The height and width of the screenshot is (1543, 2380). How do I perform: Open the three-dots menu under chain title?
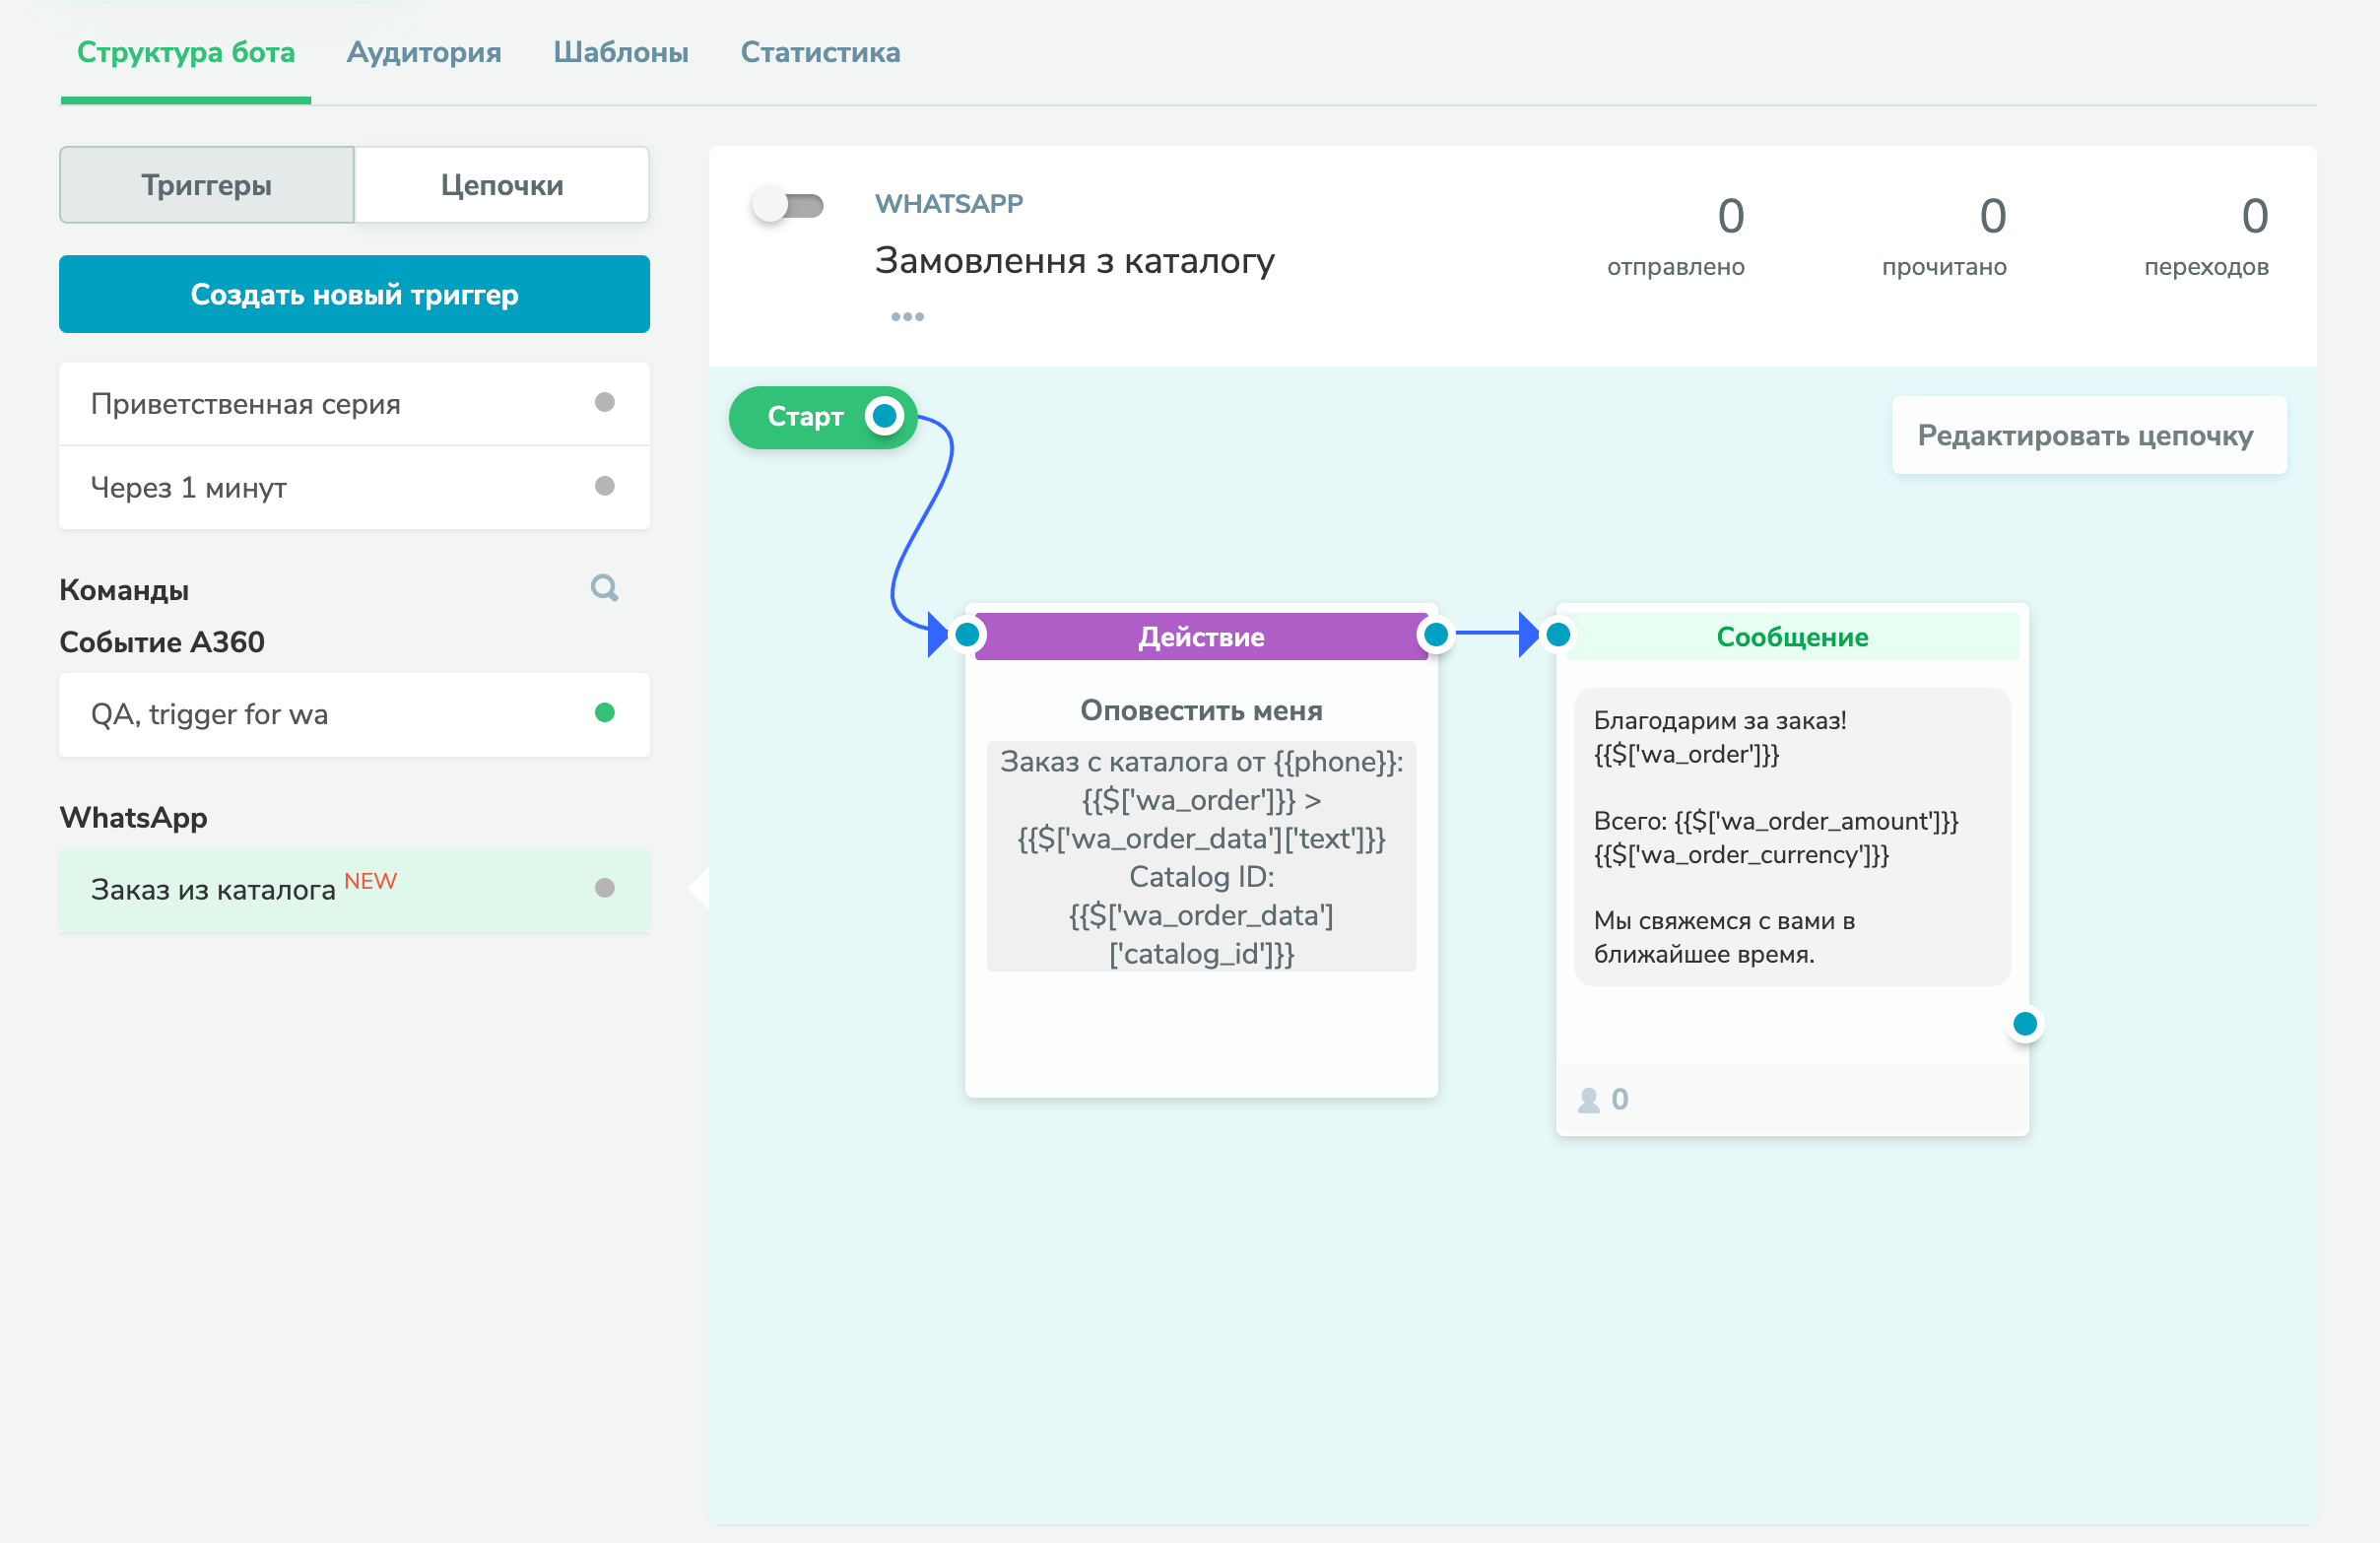click(x=907, y=317)
